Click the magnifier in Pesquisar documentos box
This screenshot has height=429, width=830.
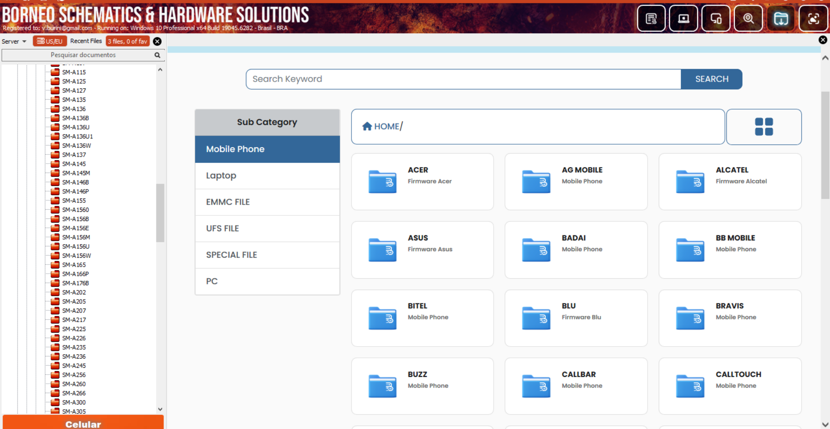click(x=157, y=55)
